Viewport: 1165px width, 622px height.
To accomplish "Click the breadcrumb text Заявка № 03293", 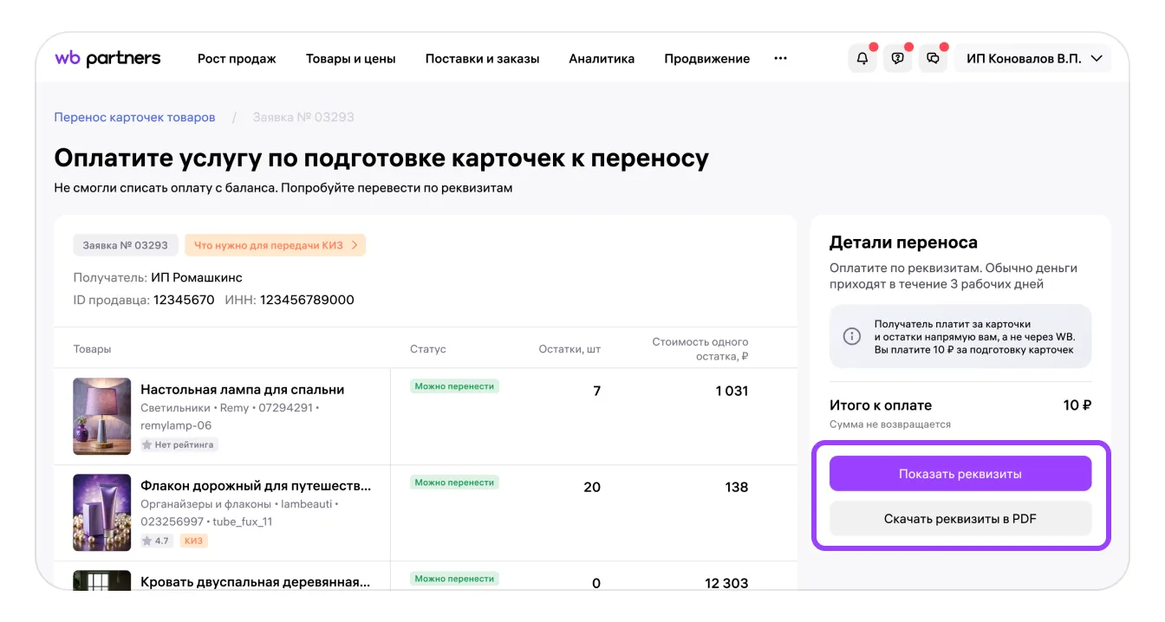I will 303,117.
